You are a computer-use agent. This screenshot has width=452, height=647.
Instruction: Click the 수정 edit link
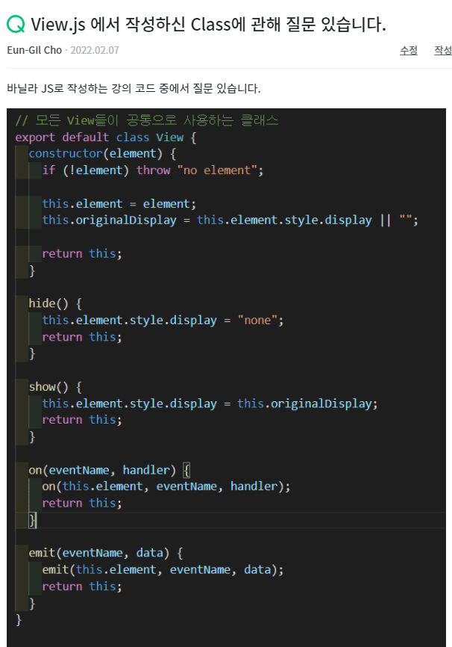pos(409,50)
